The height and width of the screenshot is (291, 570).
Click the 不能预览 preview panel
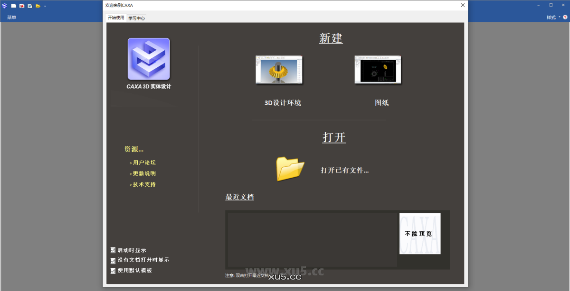pyautogui.click(x=419, y=234)
